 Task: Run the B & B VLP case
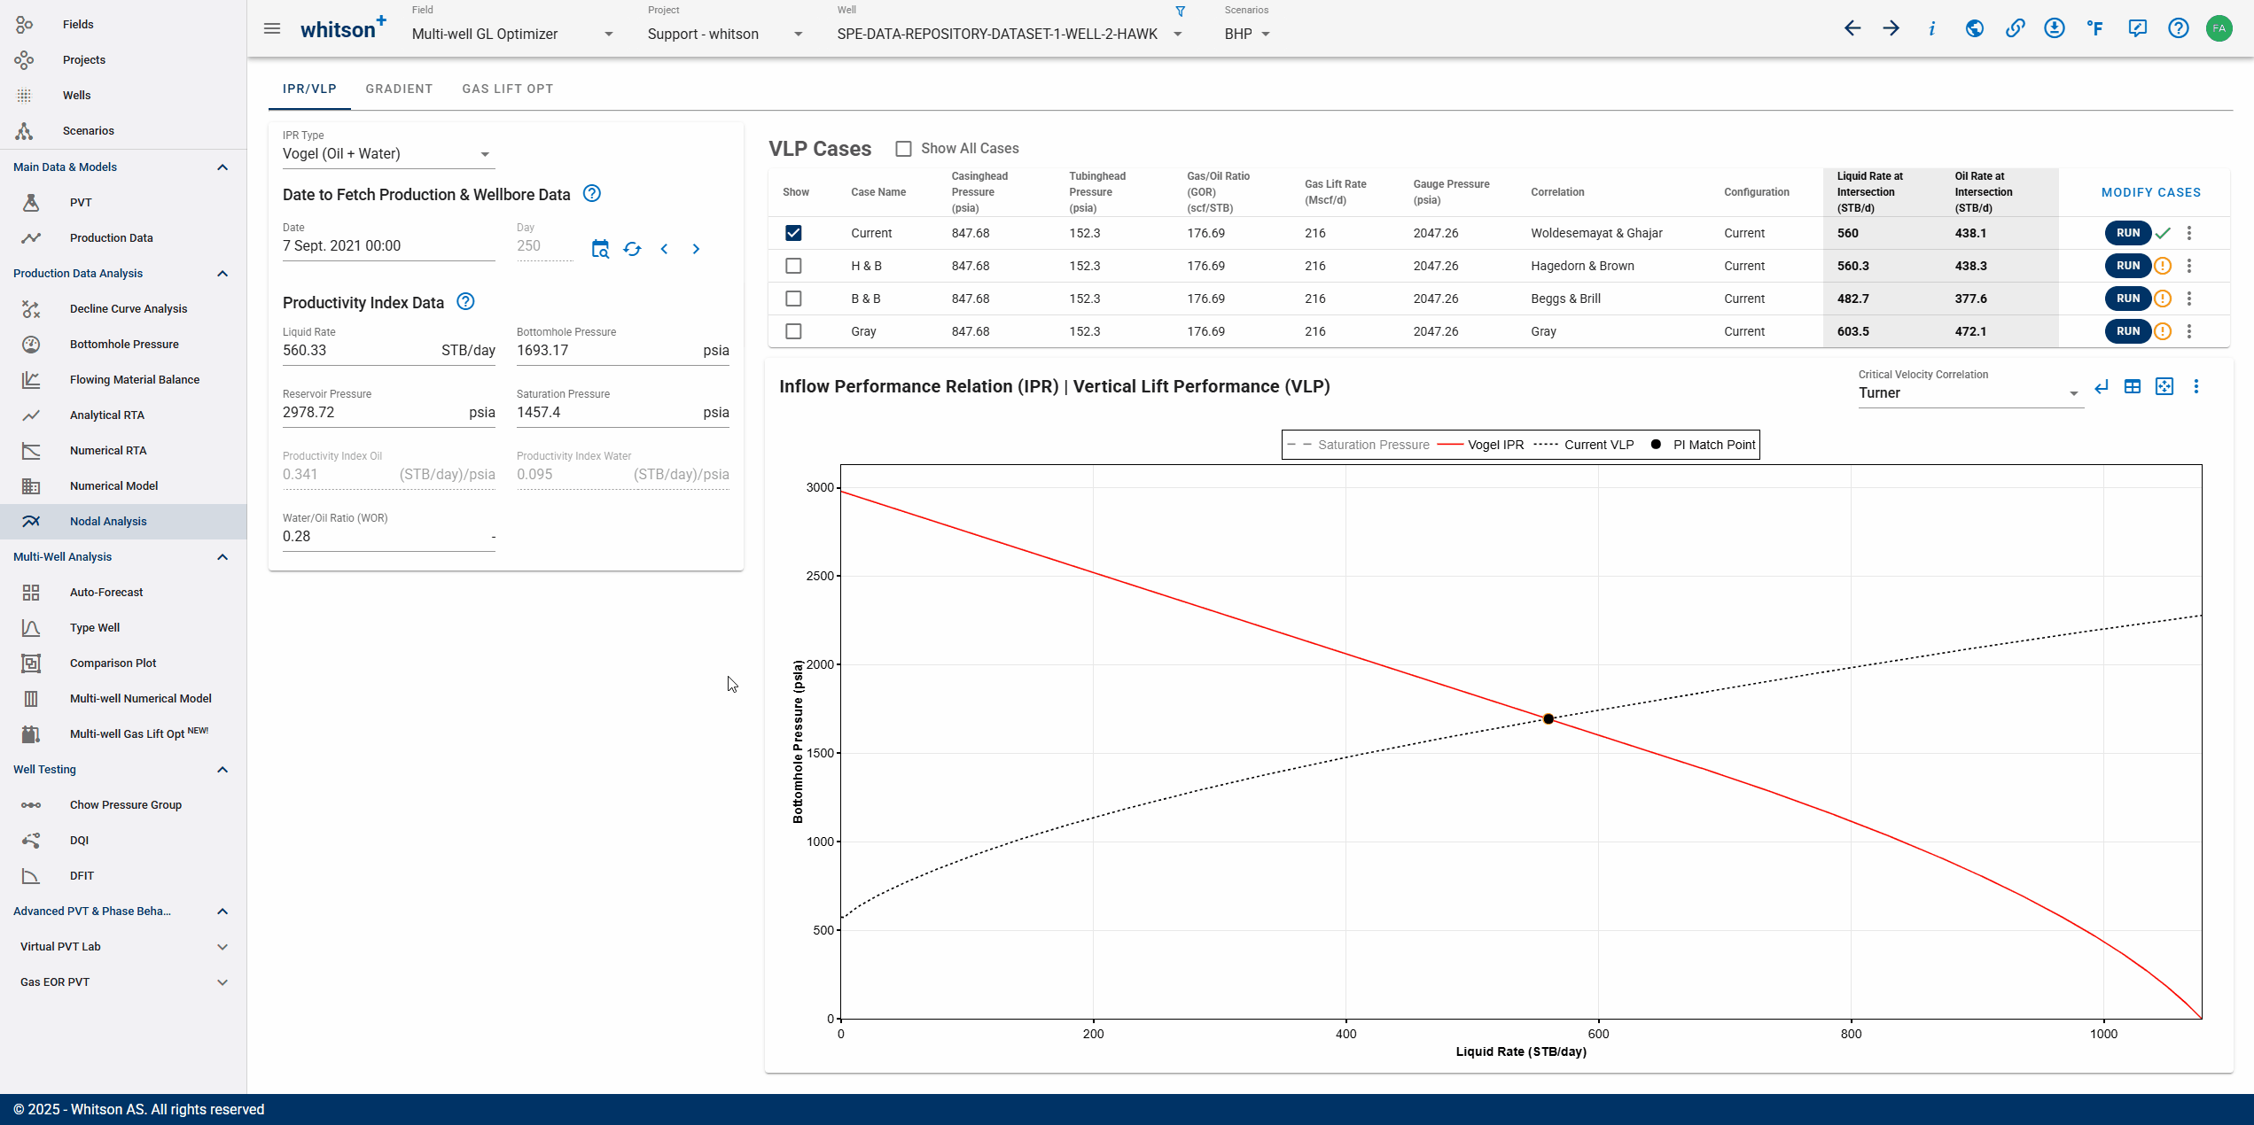[x=2127, y=299]
